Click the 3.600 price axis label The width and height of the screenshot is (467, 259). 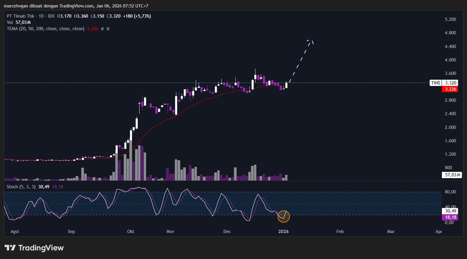[450, 73]
